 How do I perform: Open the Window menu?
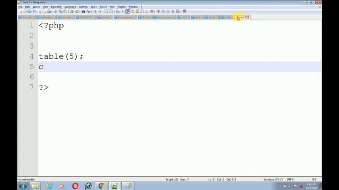(x=133, y=7)
